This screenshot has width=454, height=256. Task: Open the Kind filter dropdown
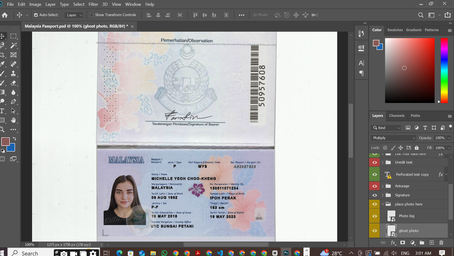[386, 128]
